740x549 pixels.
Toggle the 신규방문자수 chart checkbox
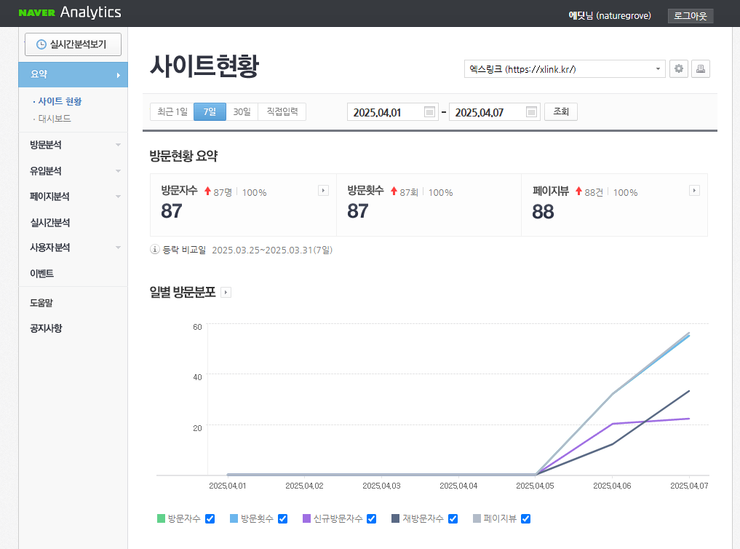pos(371,519)
